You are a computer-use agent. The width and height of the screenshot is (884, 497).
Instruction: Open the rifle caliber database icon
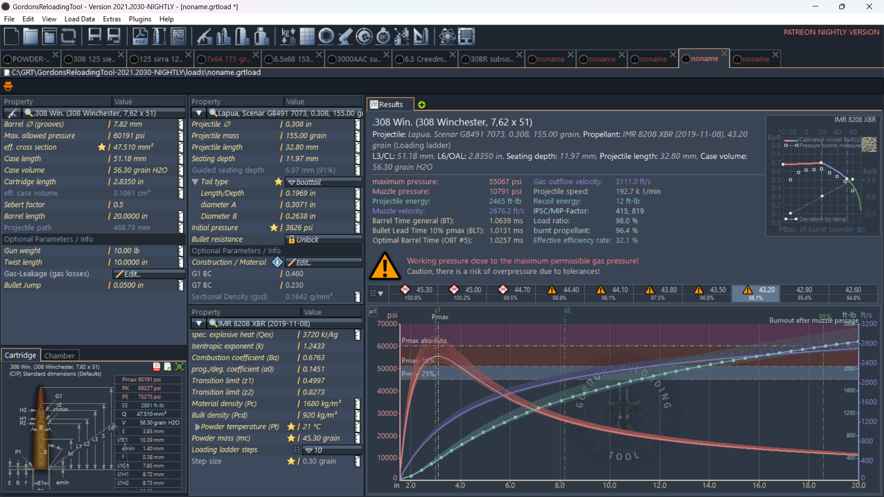[x=204, y=36]
